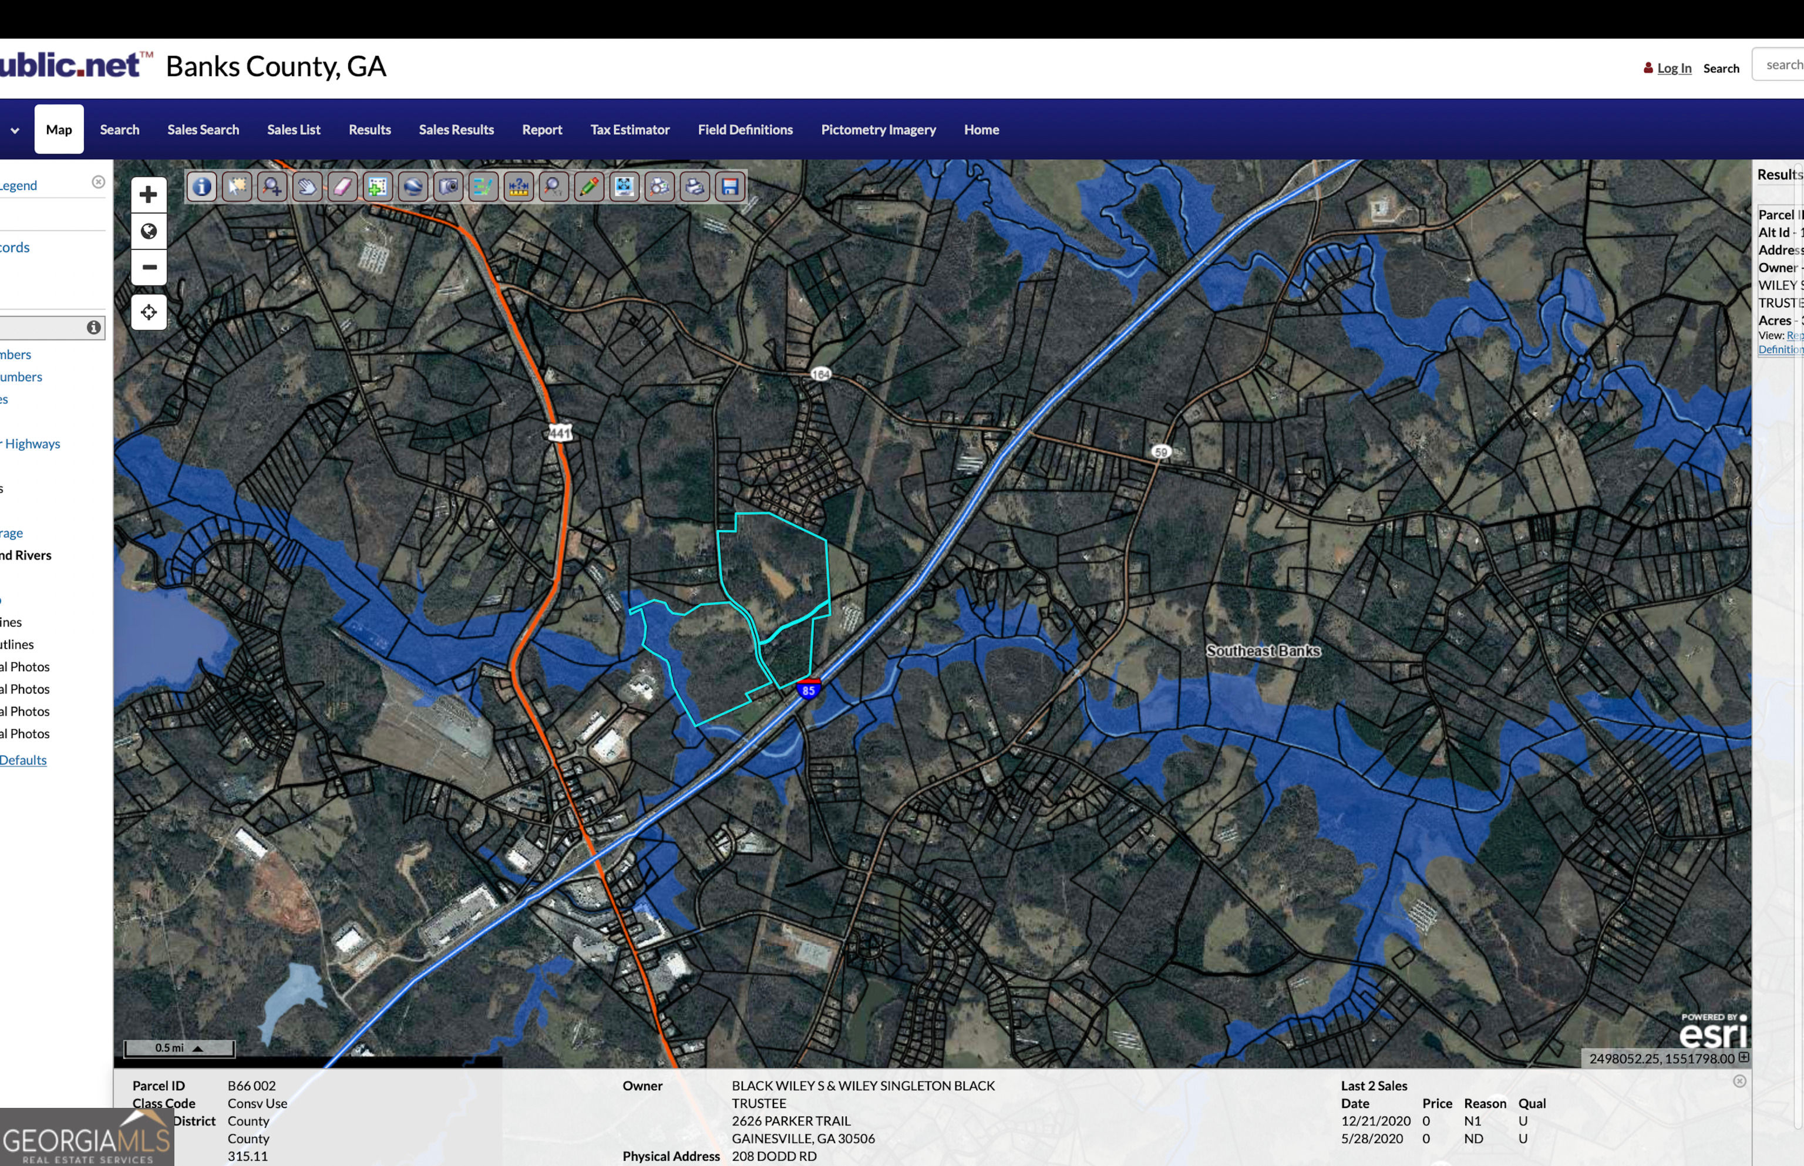
Task: Click the find XY coordinate tool
Action: pos(554,186)
